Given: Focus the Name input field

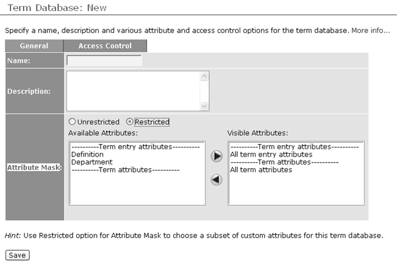Looking at the screenshot, I should click(104, 60).
